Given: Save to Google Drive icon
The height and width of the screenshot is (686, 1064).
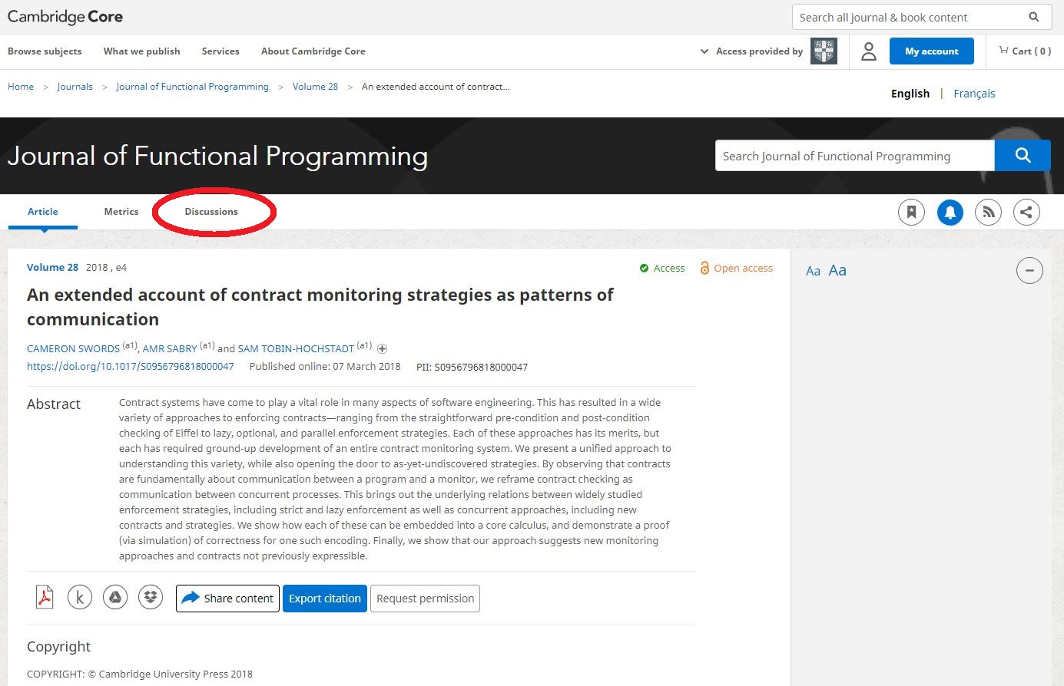Looking at the screenshot, I should point(115,597).
